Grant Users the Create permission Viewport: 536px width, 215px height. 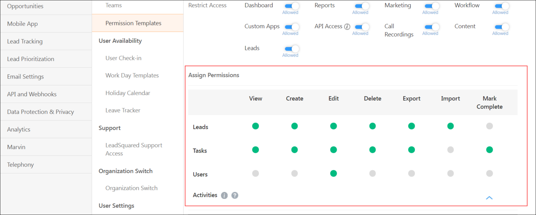pos(294,173)
